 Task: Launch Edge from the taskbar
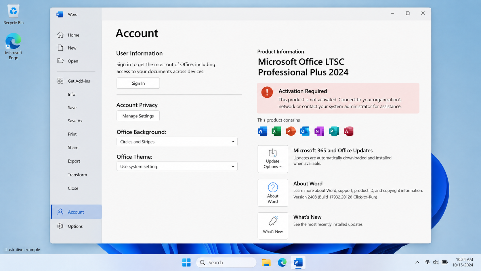coord(282,262)
